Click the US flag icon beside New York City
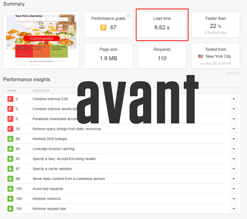 [200, 56]
